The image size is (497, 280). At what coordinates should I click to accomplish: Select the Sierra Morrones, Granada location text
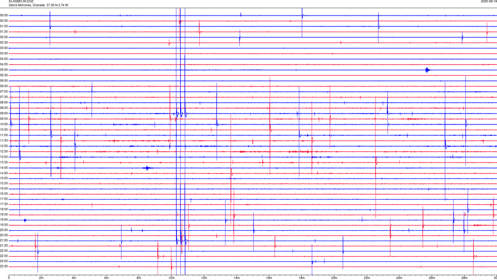coord(26,5)
